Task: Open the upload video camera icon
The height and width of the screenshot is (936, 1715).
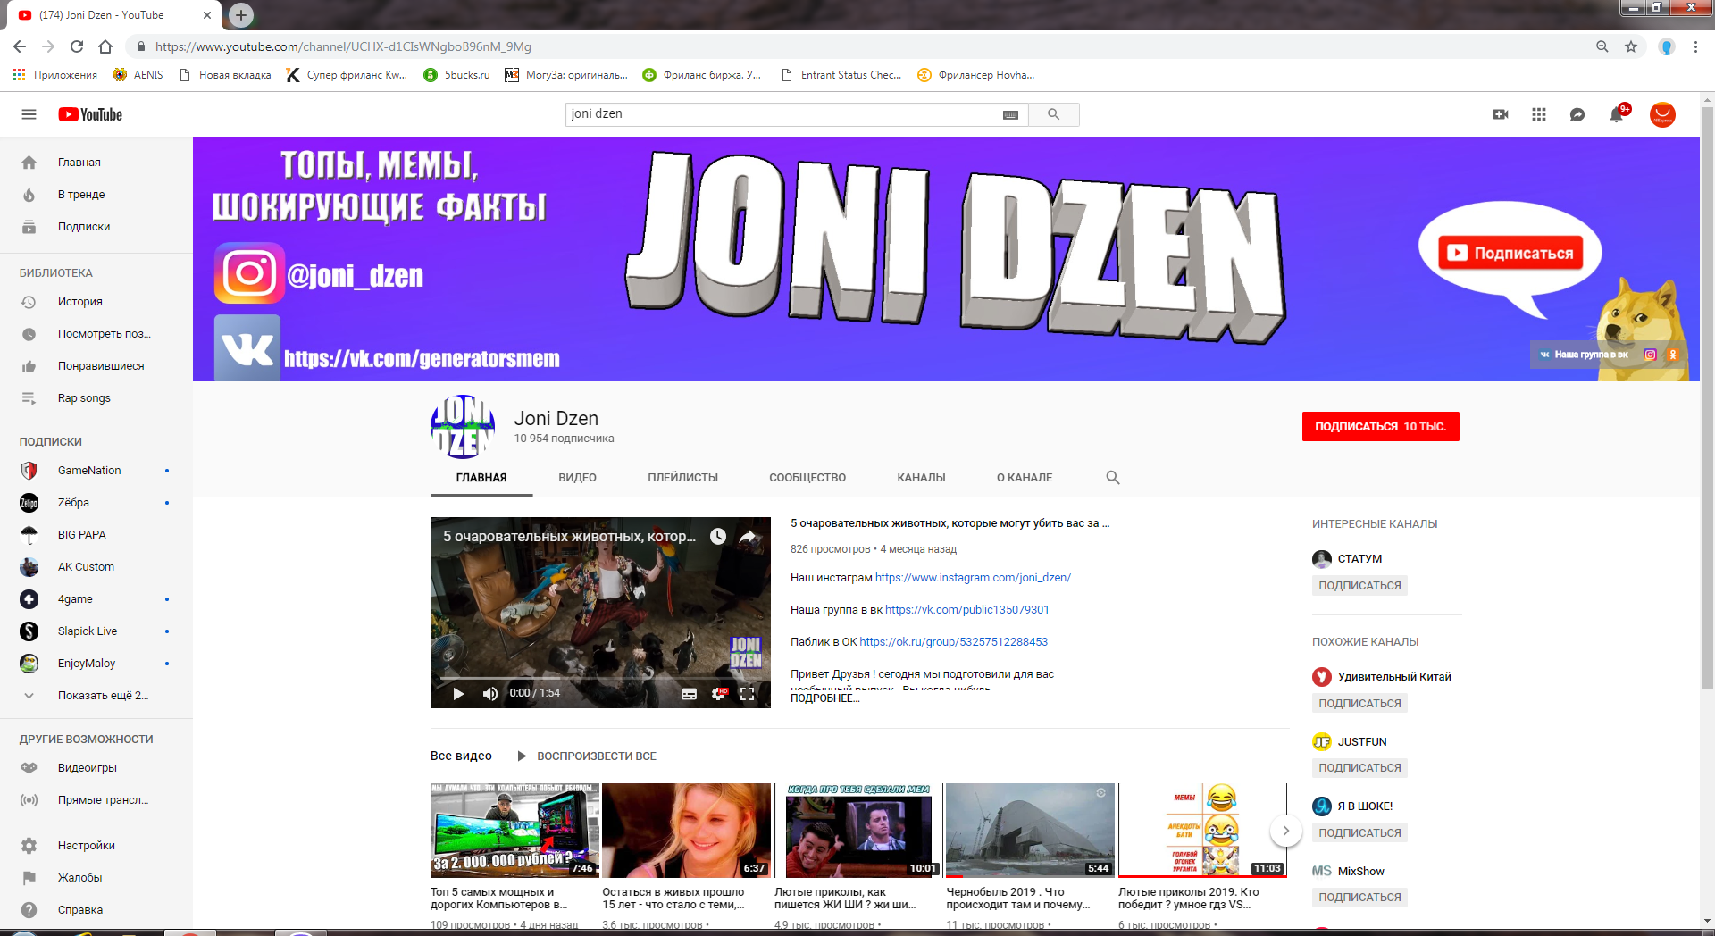Action: [x=1501, y=114]
